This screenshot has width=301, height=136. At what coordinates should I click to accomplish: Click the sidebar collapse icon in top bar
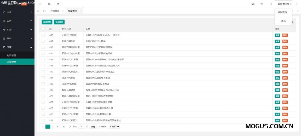click(x=40, y=4)
